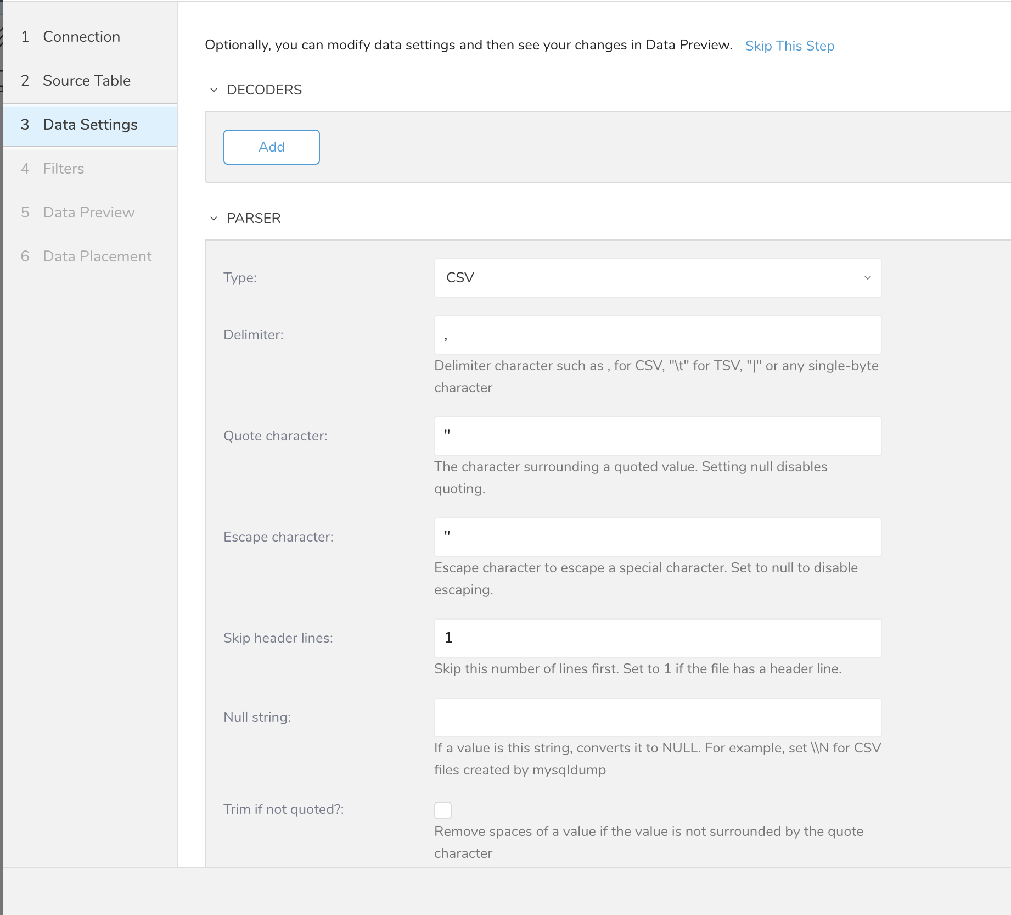The image size is (1011, 915).
Task: Go to the Connection step
Action: pyautogui.click(x=81, y=37)
